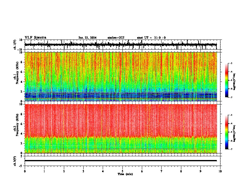
Task: Select the ch.2 colorbar log(PSD) unit label
Action: click(234, 134)
